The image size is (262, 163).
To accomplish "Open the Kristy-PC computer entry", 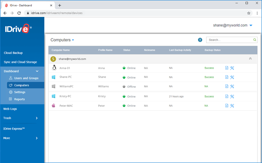I will pos(65,96).
